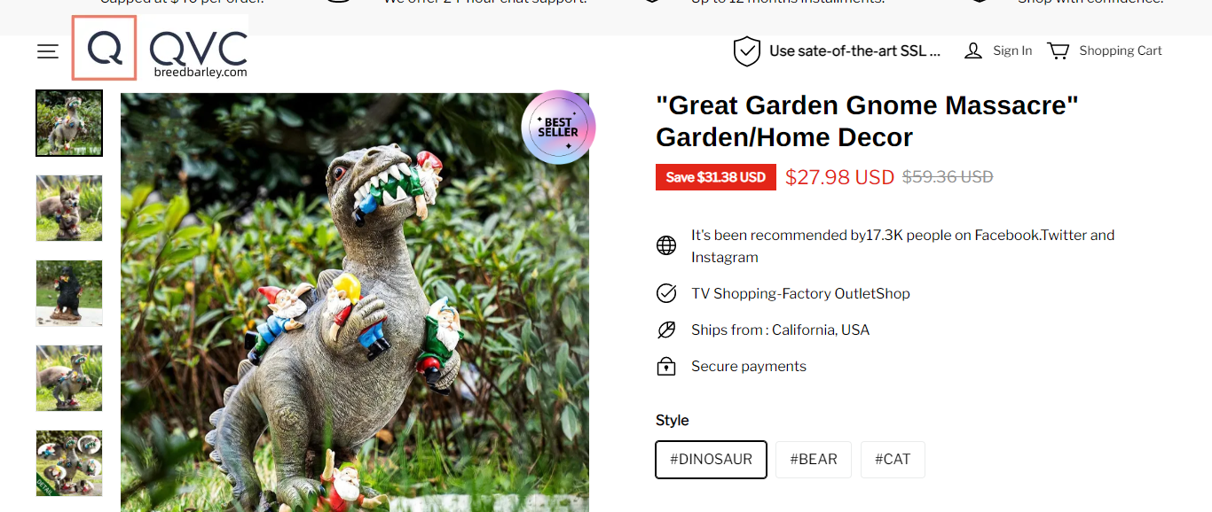View the first dinosaur thumbnail
The image size is (1212, 512).
(x=69, y=123)
